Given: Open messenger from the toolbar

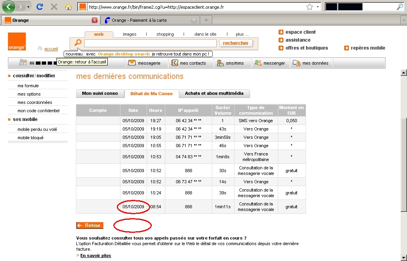Looking at the screenshot, I should (x=270, y=63).
